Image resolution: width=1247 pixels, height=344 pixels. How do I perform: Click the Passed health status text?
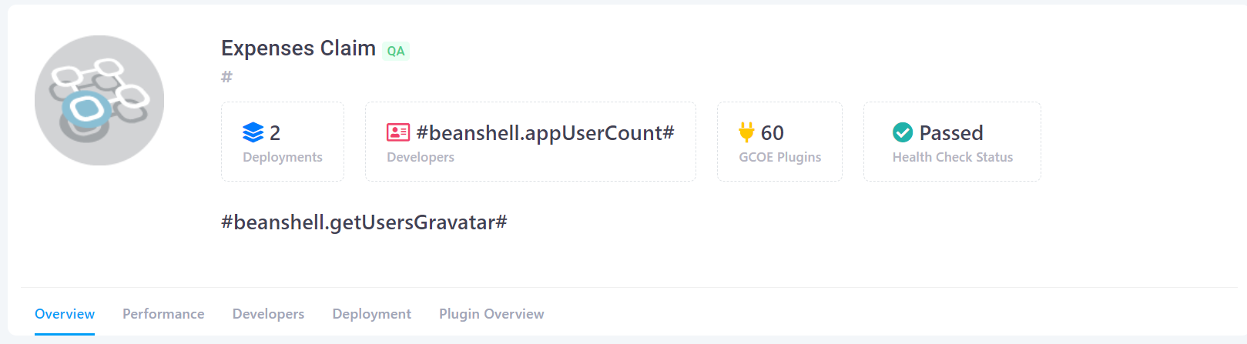point(951,133)
